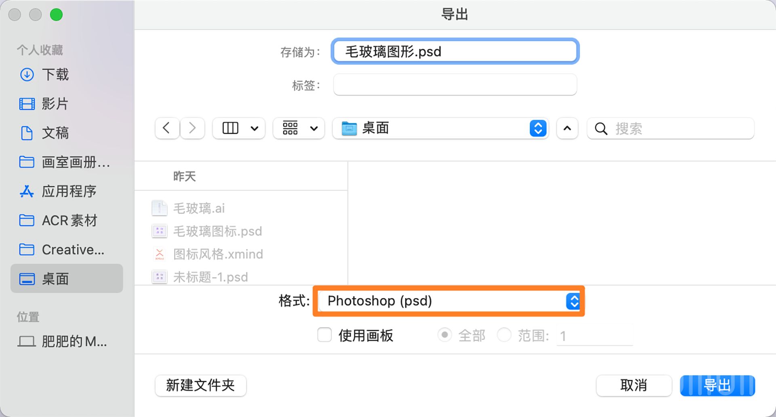Select the 影片 folder in the sidebar
This screenshot has width=776, height=417.
click(x=55, y=104)
